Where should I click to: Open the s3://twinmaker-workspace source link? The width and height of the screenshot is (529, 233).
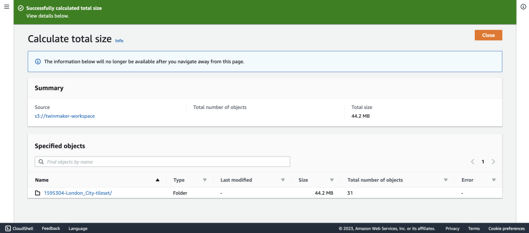65,116
